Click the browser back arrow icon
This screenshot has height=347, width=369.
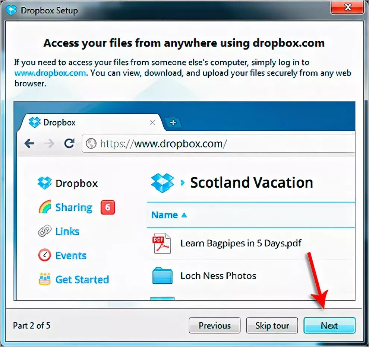(x=29, y=143)
